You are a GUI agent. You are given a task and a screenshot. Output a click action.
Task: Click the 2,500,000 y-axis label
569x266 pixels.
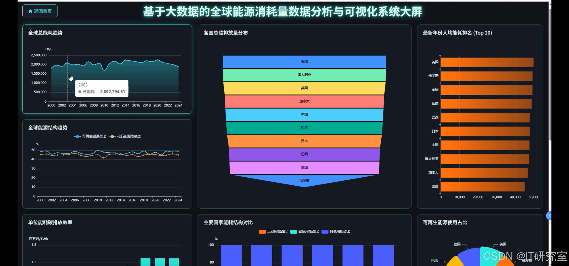[39, 55]
